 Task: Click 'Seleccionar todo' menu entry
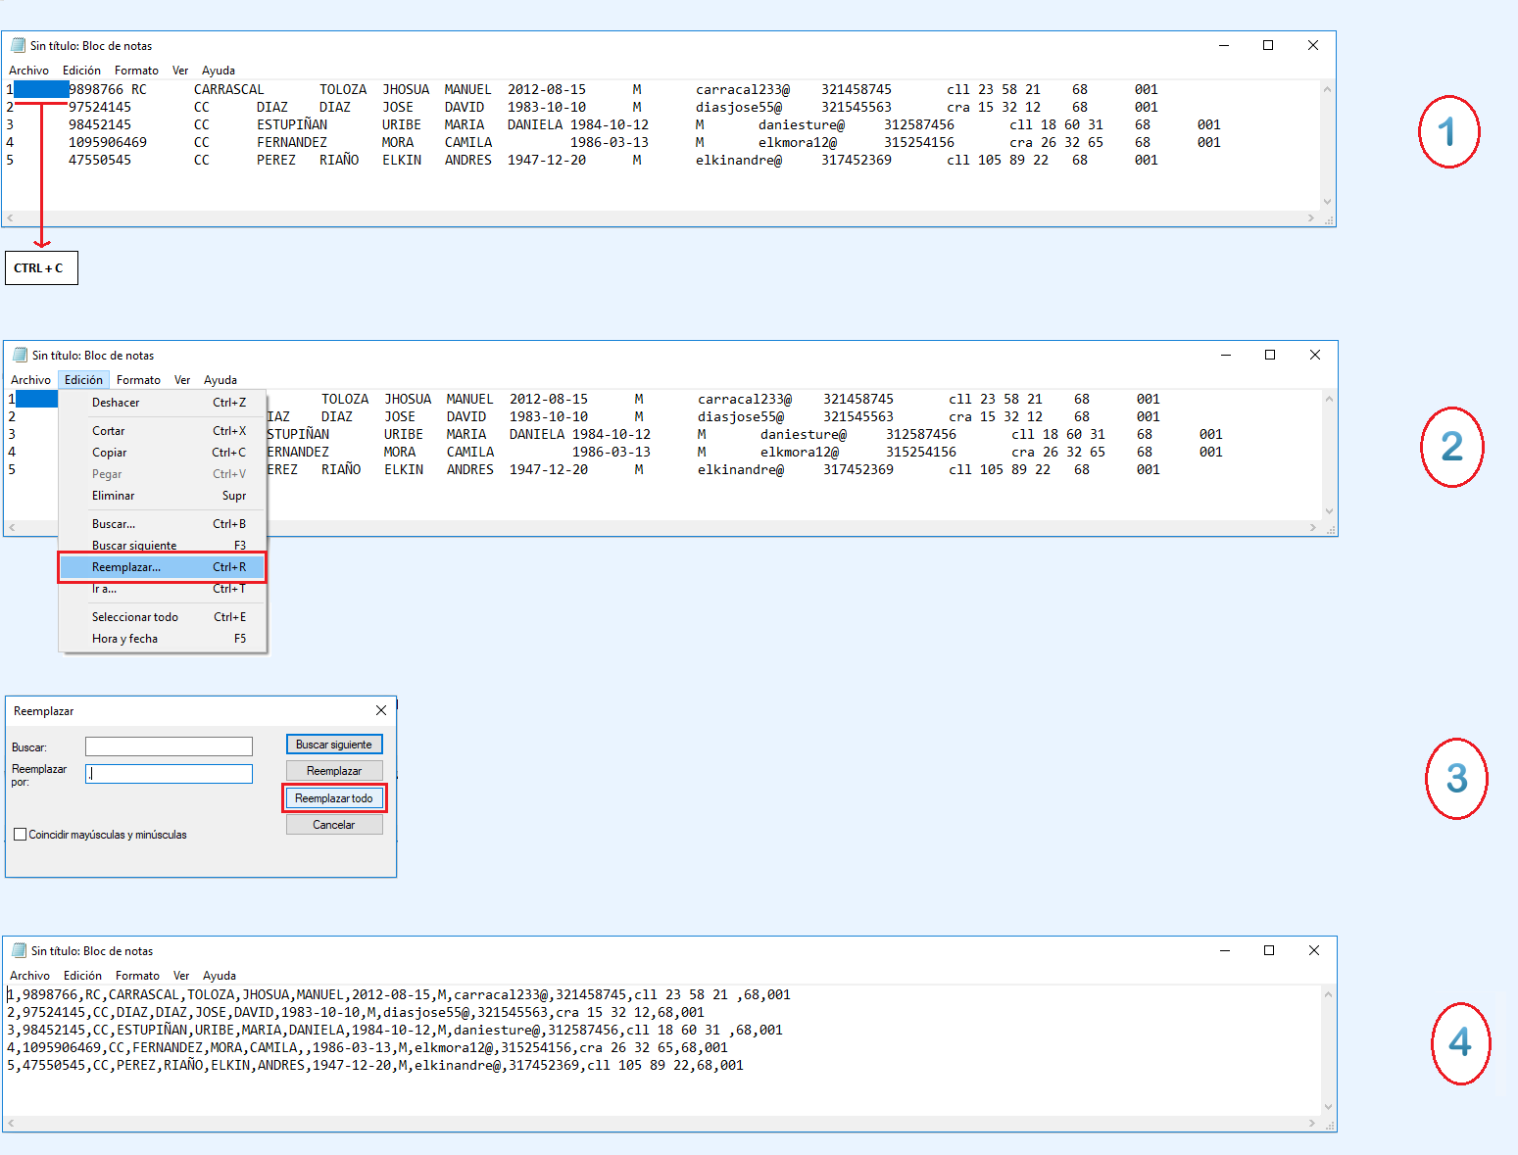click(135, 617)
